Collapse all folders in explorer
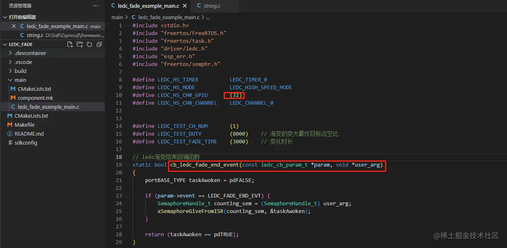The image size is (507, 248). (99, 44)
